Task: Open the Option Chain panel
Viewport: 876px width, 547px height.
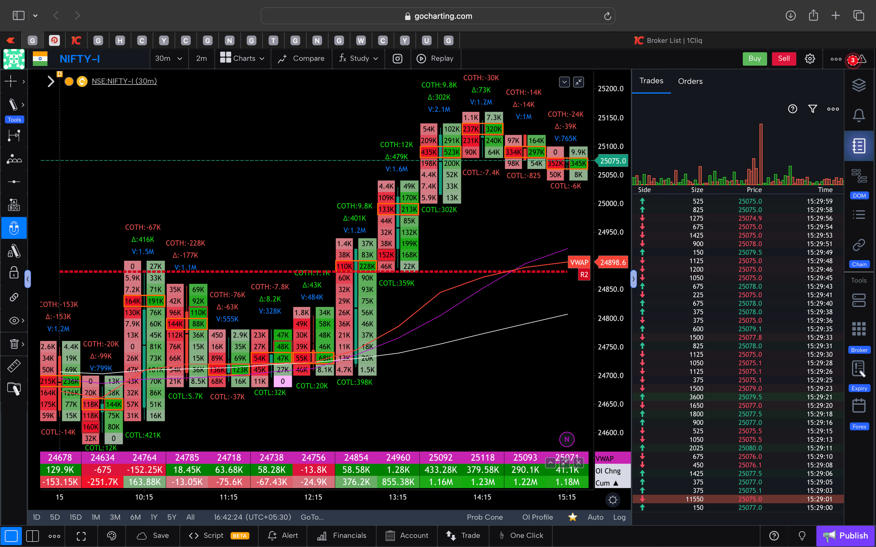Action: [859, 245]
